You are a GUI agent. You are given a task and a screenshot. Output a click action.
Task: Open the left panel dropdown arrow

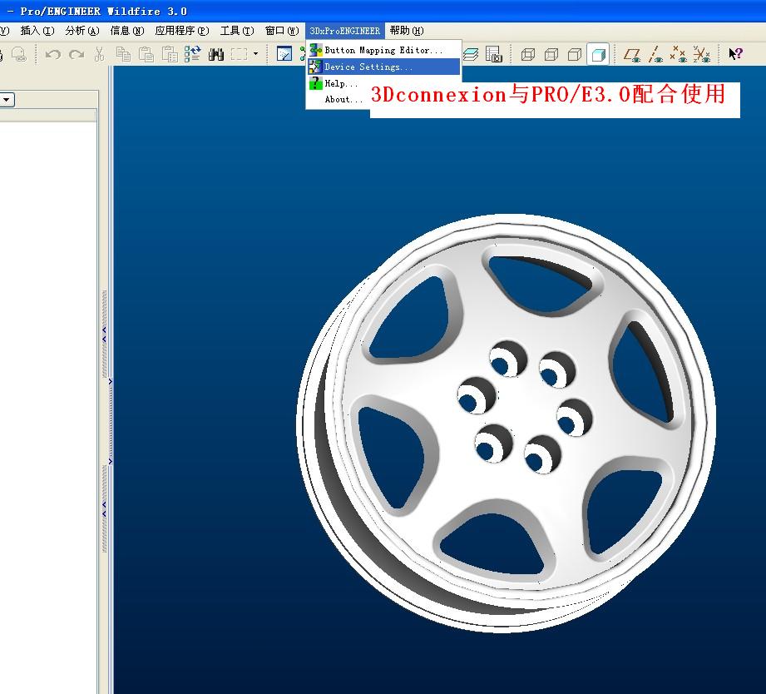[7, 100]
